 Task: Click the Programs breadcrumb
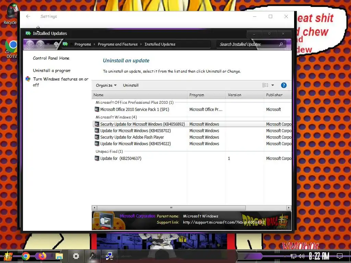click(x=83, y=44)
